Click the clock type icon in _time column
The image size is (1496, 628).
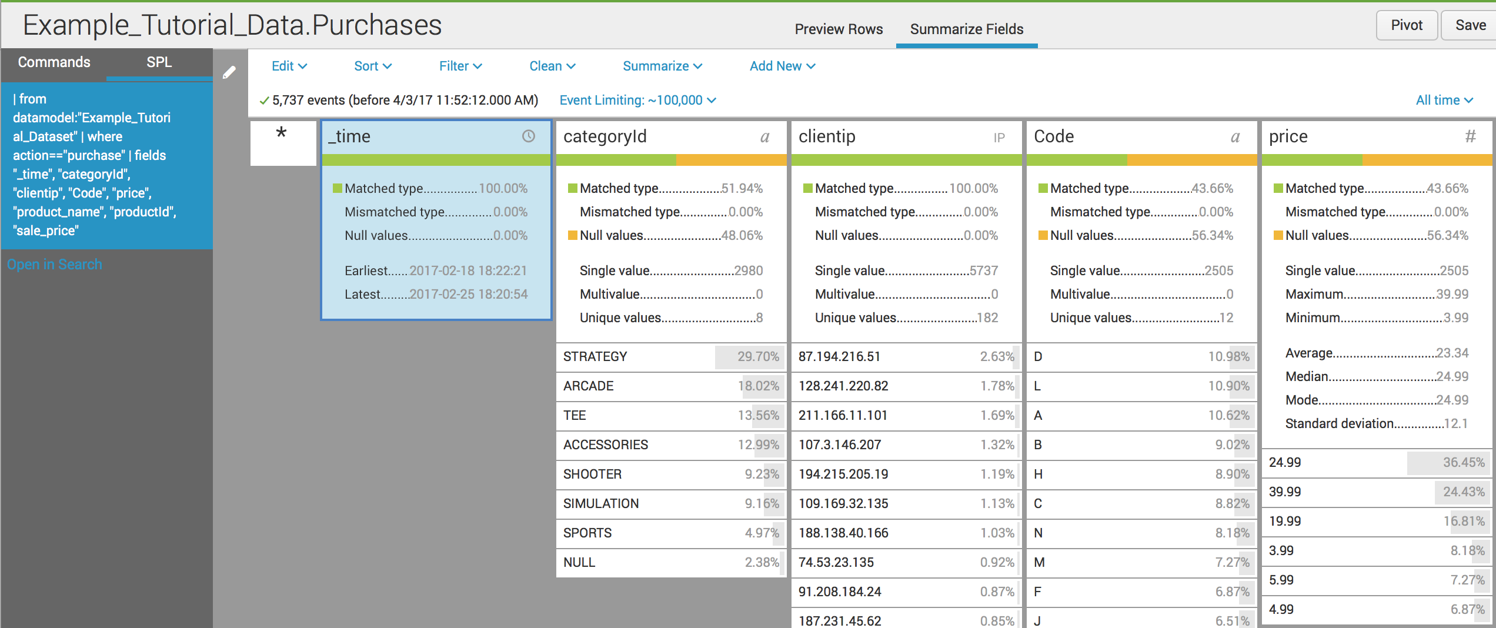529,136
